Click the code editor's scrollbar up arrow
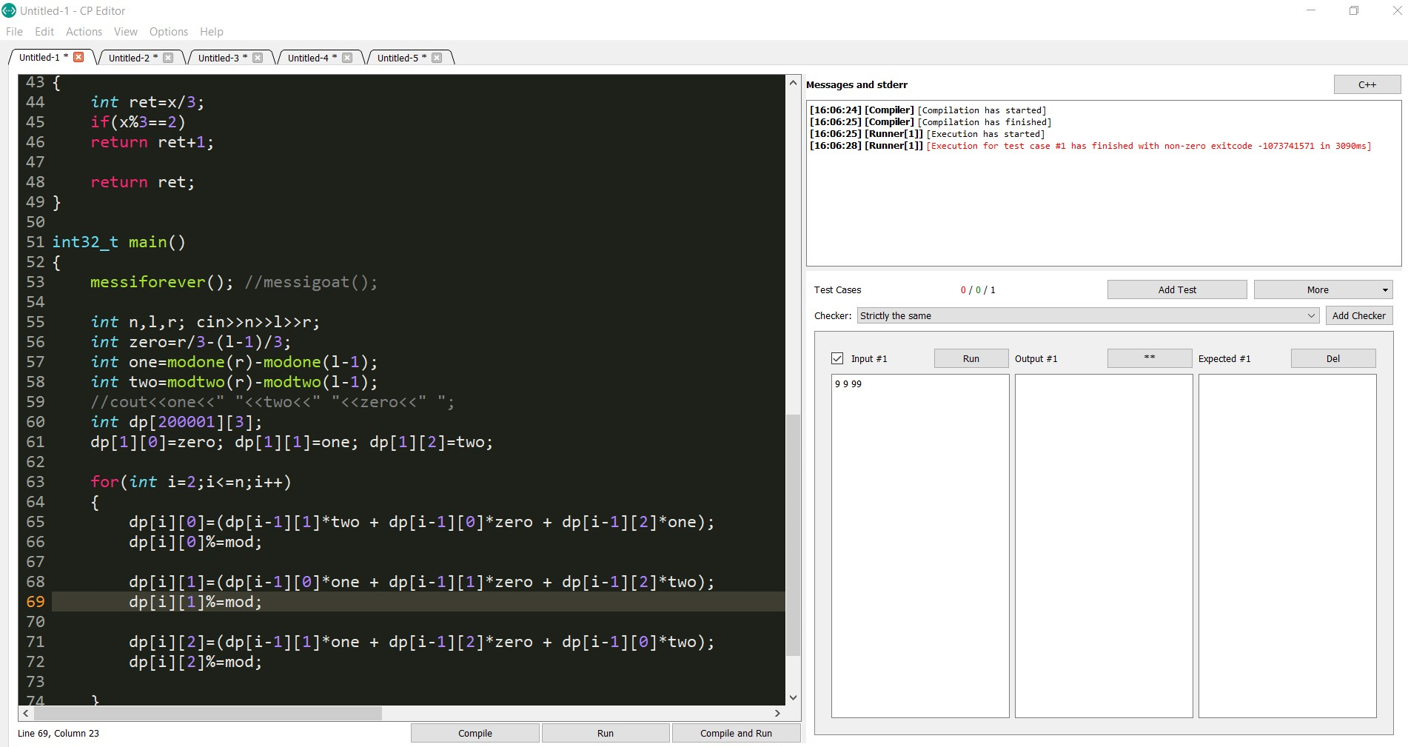The width and height of the screenshot is (1408, 747). pyautogui.click(x=792, y=81)
